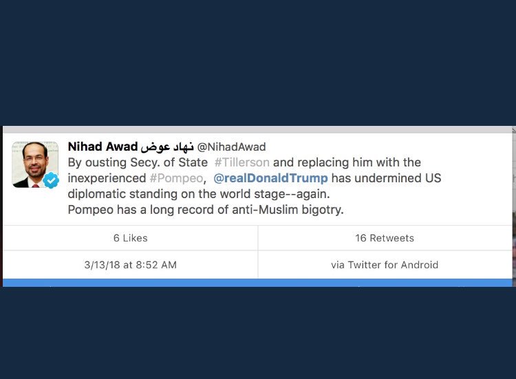This screenshot has height=379, width=516.
Task: View the 6 Likes list
Action: 130,238
